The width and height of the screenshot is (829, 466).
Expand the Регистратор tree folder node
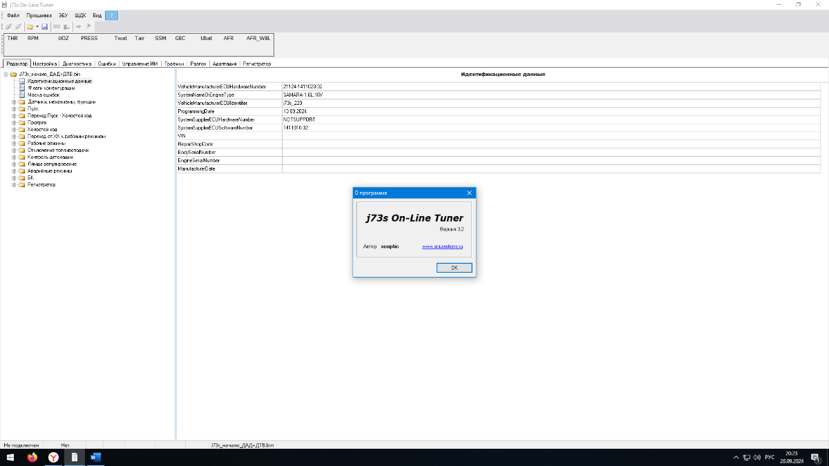14,184
